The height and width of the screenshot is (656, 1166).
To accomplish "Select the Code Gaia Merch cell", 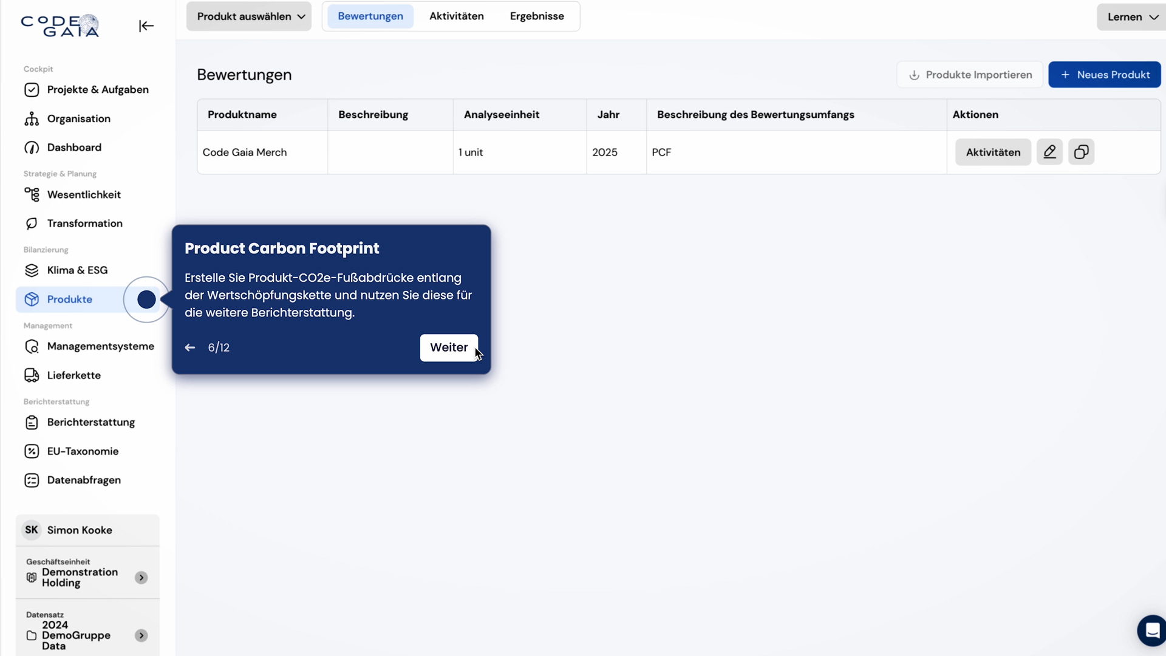I will pyautogui.click(x=262, y=152).
